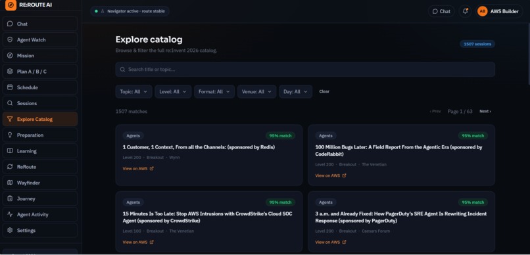The width and height of the screenshot is (530, 255).
Task: Click 95% match badge on CodeRabbit card
Action: pos(473,136)
